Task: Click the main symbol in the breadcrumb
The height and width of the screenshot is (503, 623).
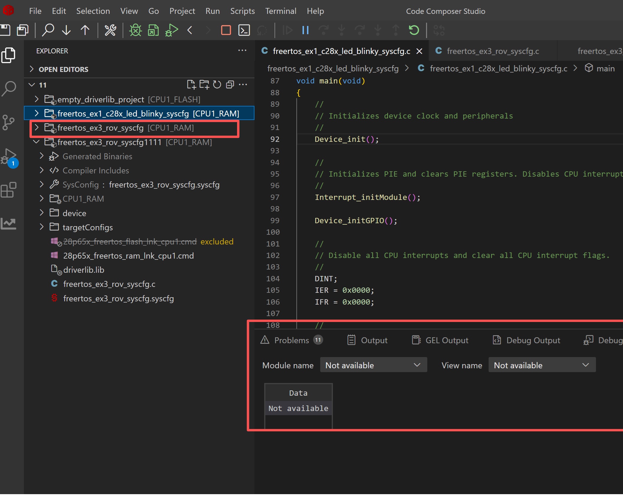Action: point(605,68)
